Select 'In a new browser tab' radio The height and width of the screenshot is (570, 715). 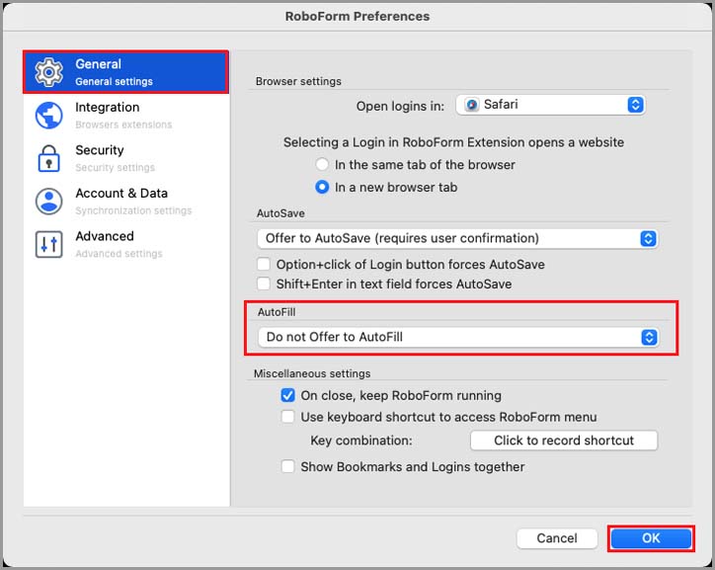(322, 187)
